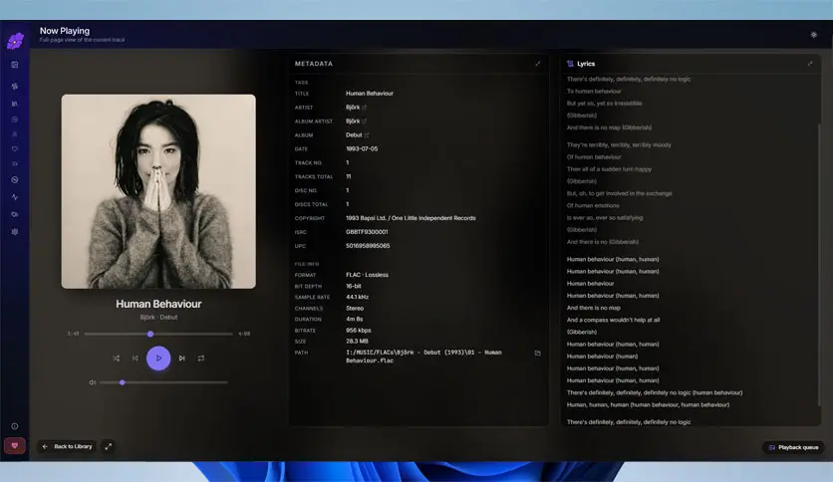The image size is (833, 482).
Task: Click the bitrate value 956 kbps
Action: pos(358,331)
